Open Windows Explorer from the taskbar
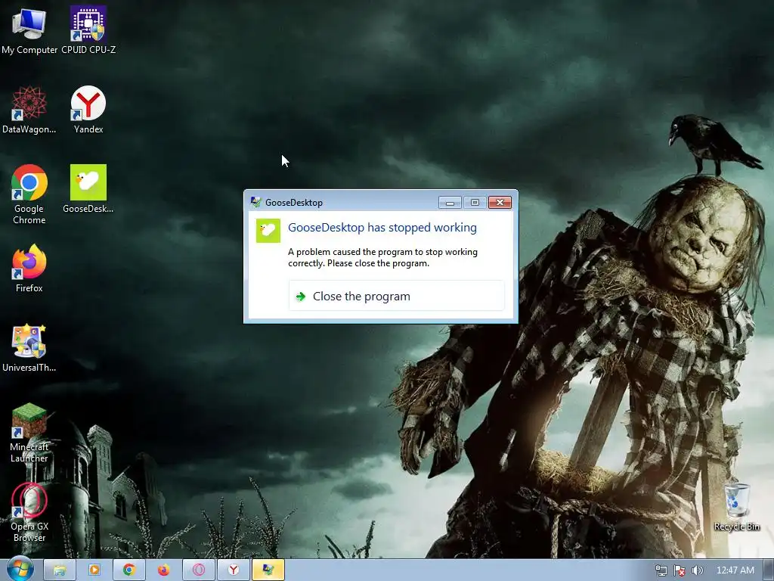Image resolution: width=774 pixels, height=581 pixels. (x=60, y=570)
